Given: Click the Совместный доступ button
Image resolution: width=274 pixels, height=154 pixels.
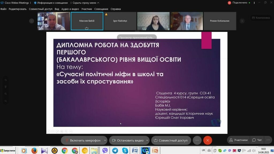Looking at the screenshot, I should [171, 140].
